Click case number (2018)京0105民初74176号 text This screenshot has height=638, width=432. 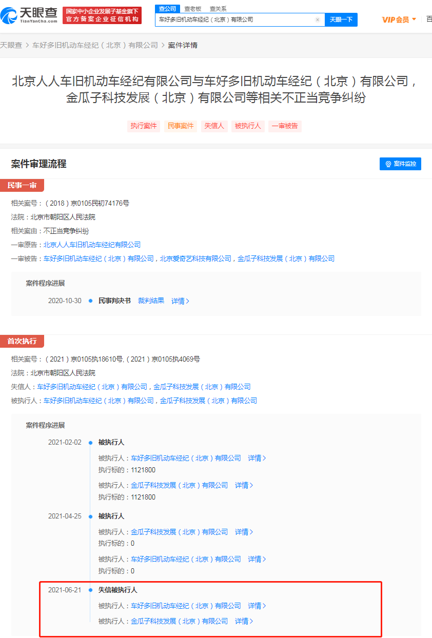coord(87,203)
